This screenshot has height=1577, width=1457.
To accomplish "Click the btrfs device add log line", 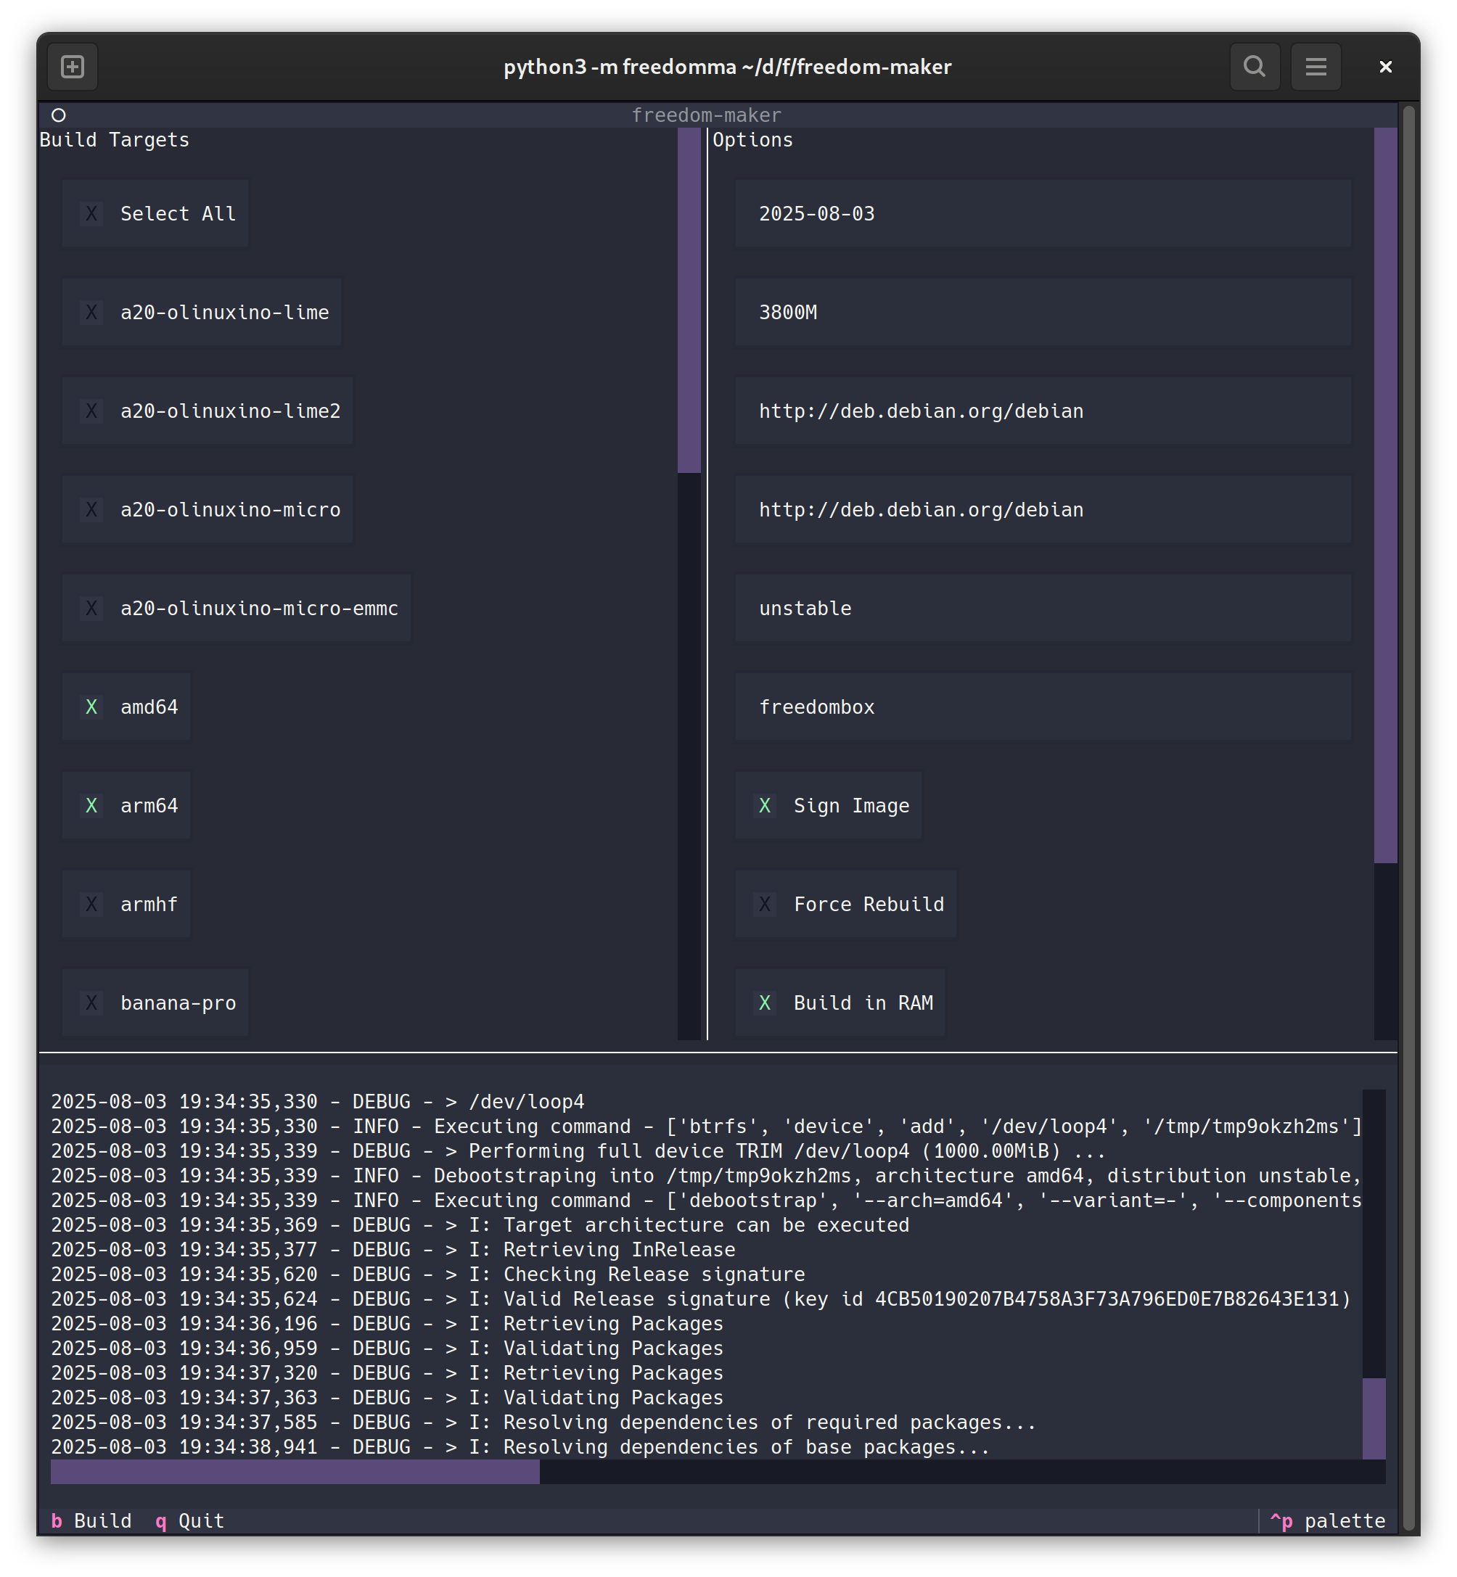I will (707, 1127).
